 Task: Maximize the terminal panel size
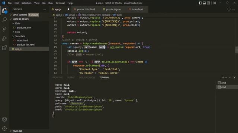(230, 77)
